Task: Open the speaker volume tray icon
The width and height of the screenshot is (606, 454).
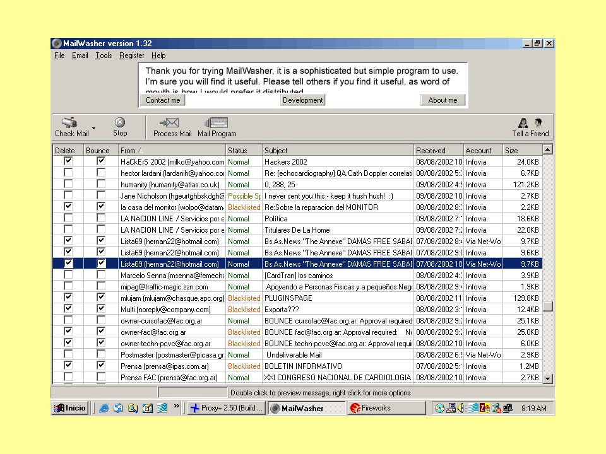Action: click(461, 408)
